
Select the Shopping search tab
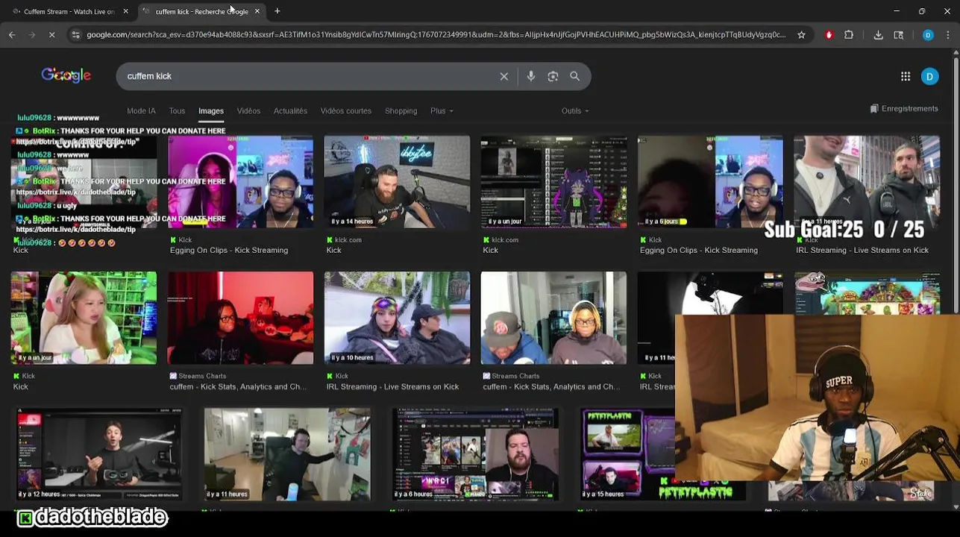(401, 111)
